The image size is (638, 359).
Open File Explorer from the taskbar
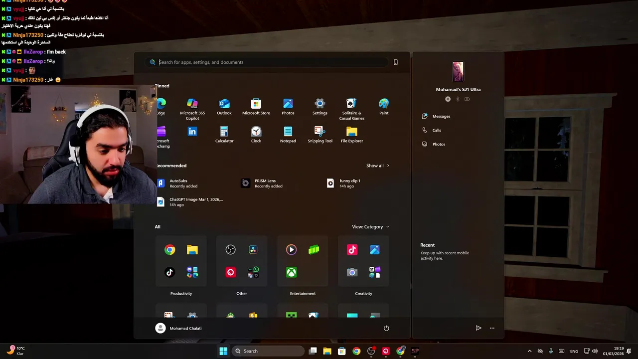click(x=327, y=351)
